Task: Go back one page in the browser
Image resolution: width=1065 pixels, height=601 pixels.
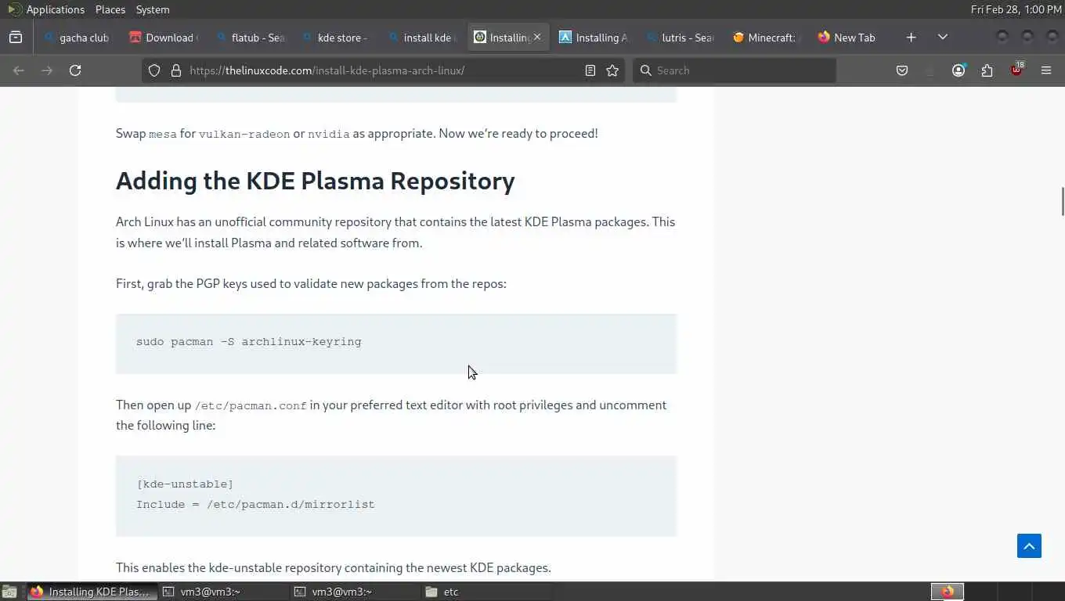Action: [19, 70]
